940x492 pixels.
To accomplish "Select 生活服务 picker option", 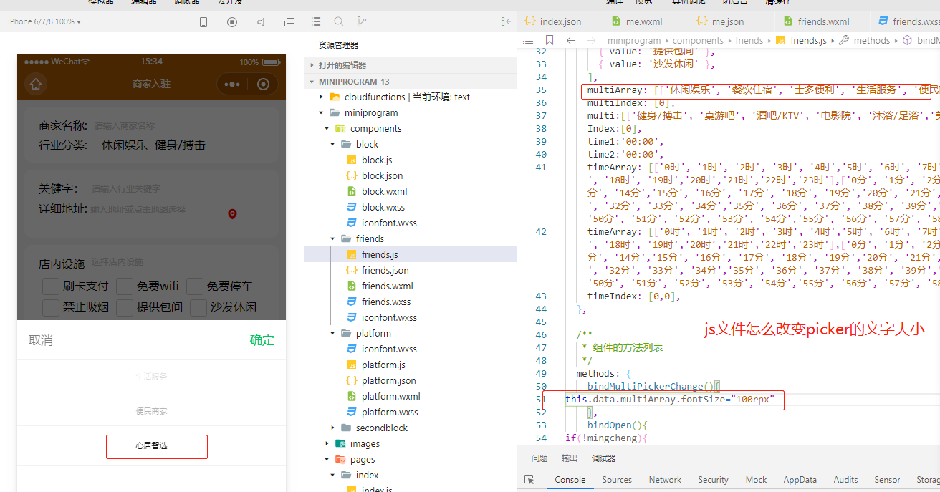I will tap(151, 377).
